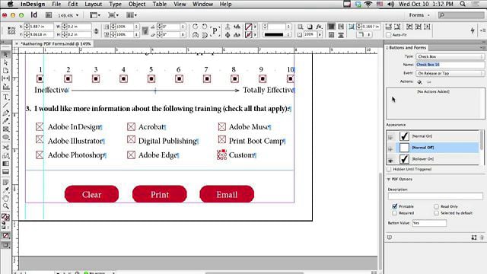Select the Scissors tool
Viewport: 487px width, 274px height.
pos(5,147)
